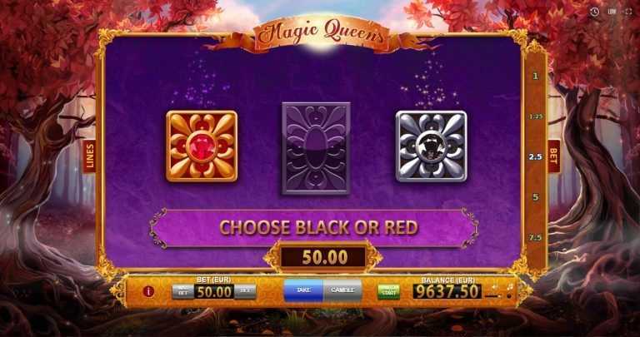Toggle the green Auto Start button

(x=388, y=292)
